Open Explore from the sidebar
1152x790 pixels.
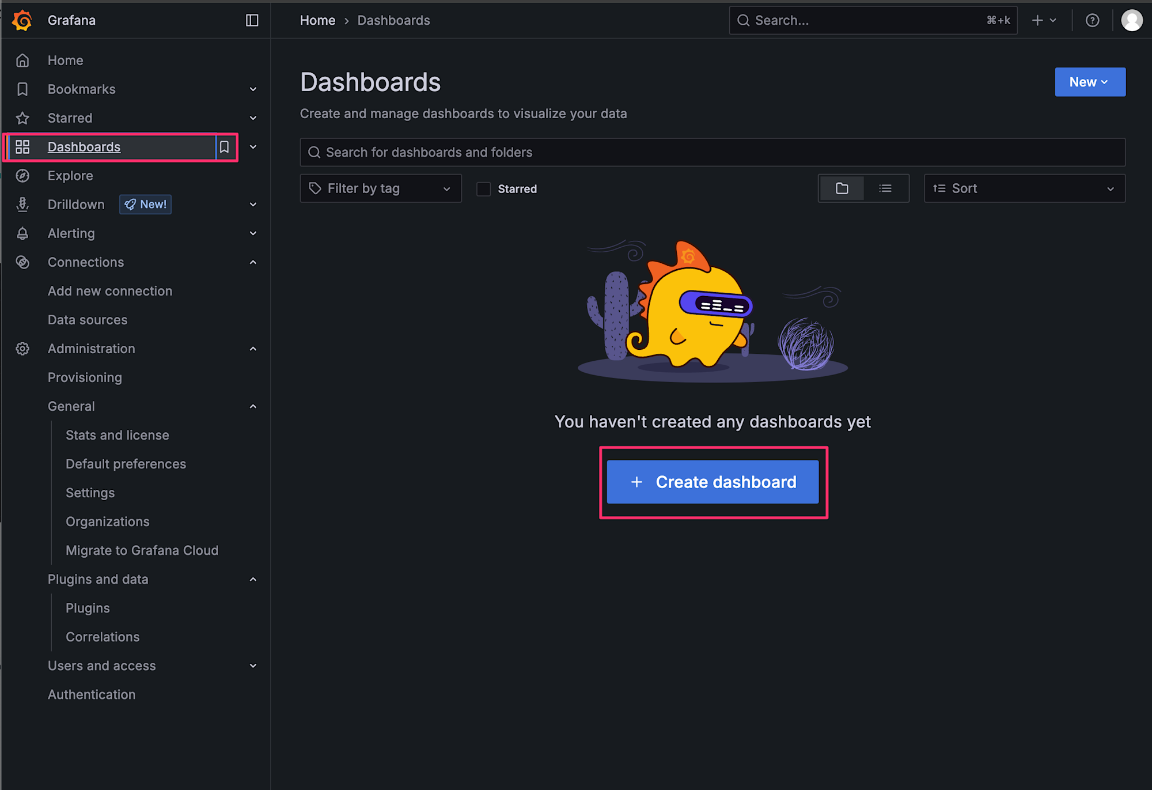coord(70,176)
